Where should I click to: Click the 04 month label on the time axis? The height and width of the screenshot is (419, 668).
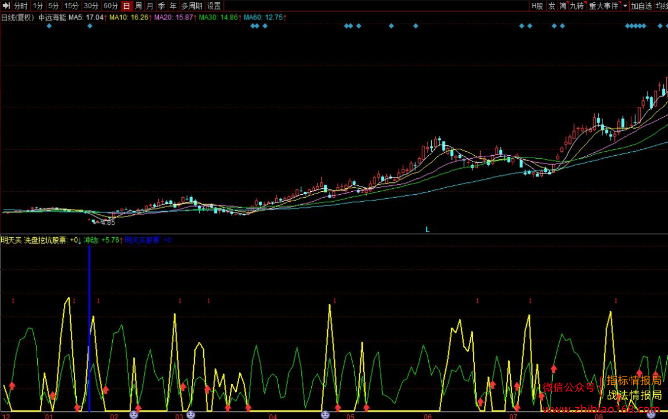point(273,416)
